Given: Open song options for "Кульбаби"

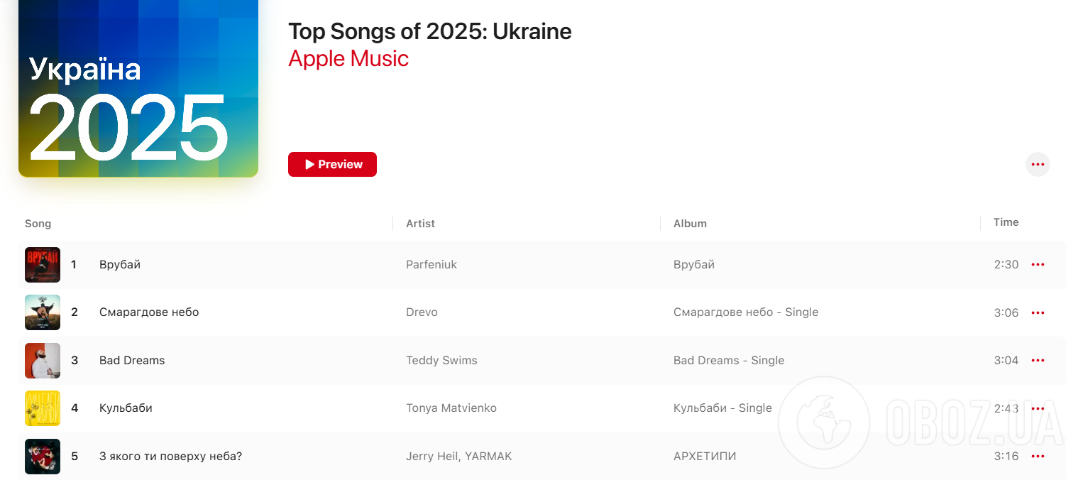Looking at the screenshot, I should 1038,408.
